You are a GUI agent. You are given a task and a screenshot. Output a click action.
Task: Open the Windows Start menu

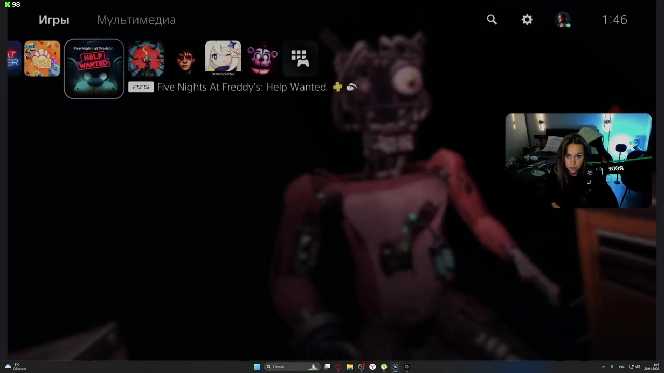click(257, 367)
